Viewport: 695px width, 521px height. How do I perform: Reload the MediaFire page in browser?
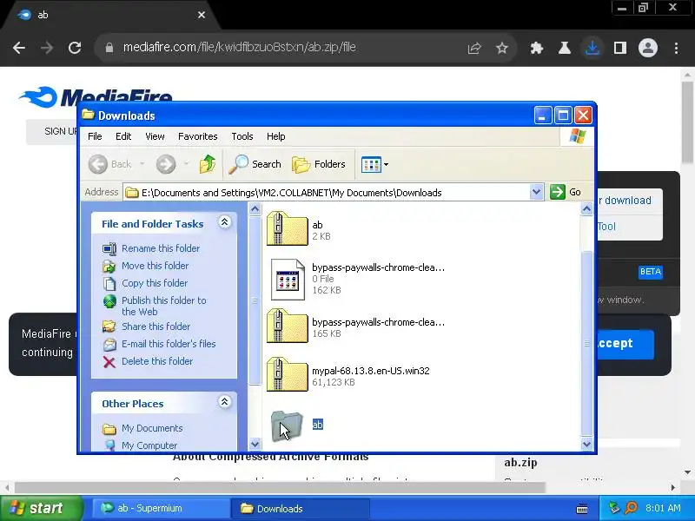(x=75, y=48)
